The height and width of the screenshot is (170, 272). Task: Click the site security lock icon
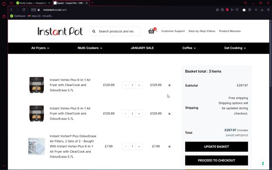click(x=39, y=10)
